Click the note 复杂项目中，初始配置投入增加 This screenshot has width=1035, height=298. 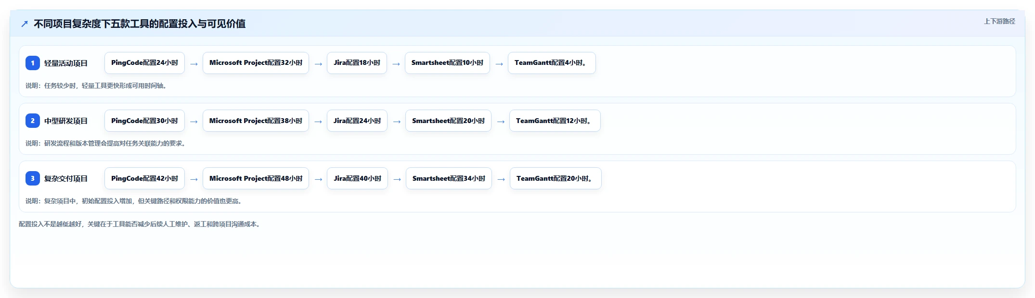click(x=134, y=201)
